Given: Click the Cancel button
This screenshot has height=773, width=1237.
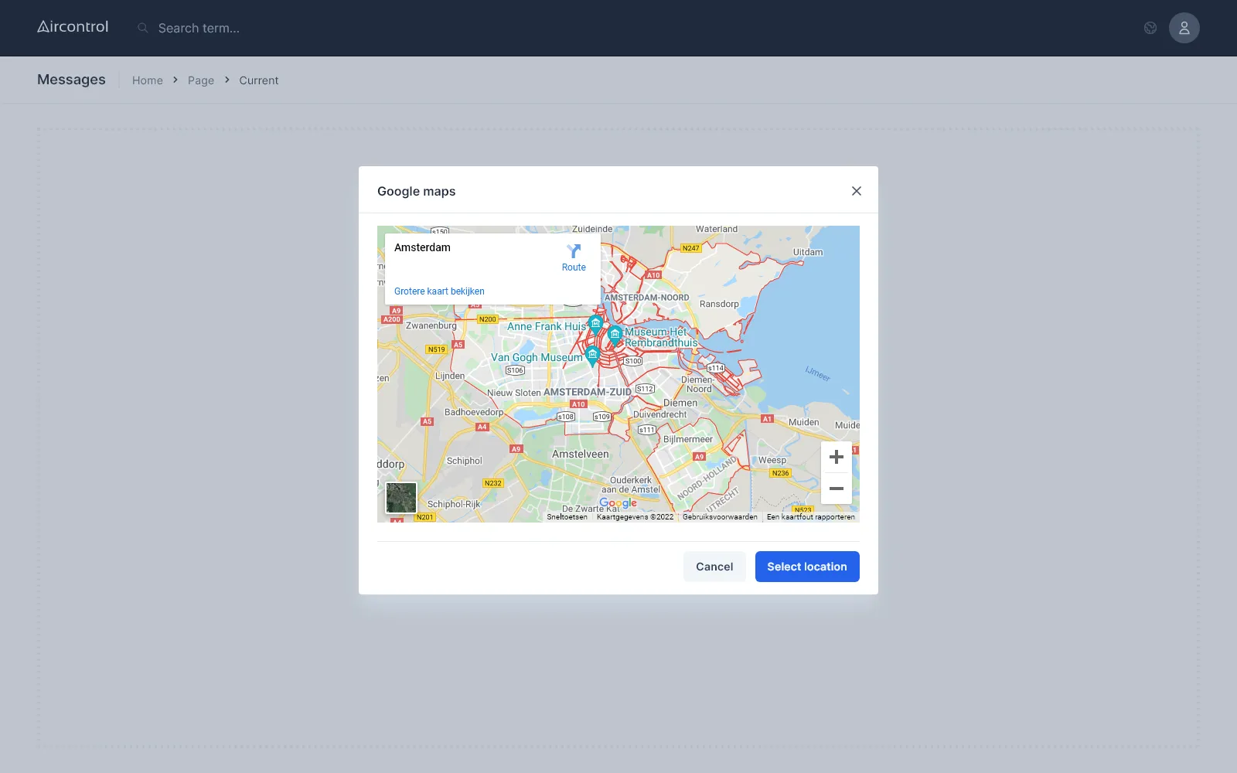Looking at the screenshot, I should pos(714,567).
